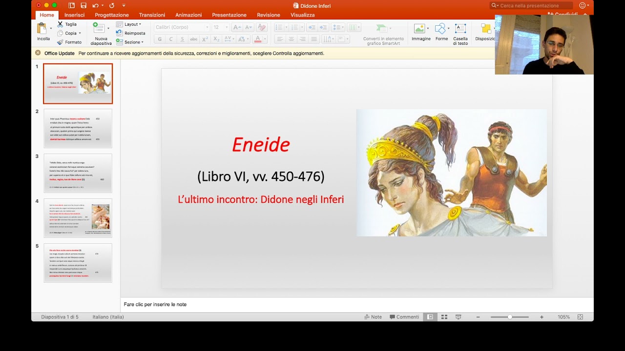
Task: Open the Revisione tab
Action: coord(269,15)
